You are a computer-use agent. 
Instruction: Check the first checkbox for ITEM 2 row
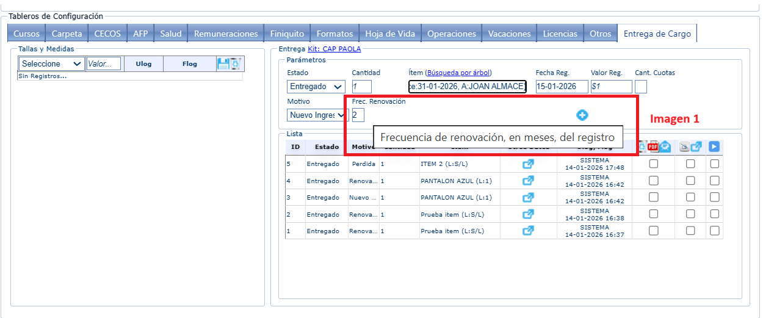(653, 164)
